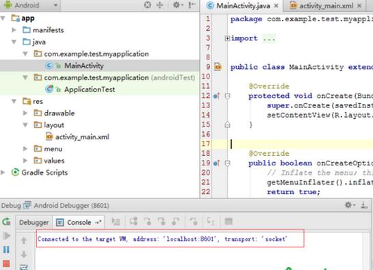This screenshot has height=270, width=373.
Task: Click the related XML file gutter icon on line 9
Action: pos(218,67)
